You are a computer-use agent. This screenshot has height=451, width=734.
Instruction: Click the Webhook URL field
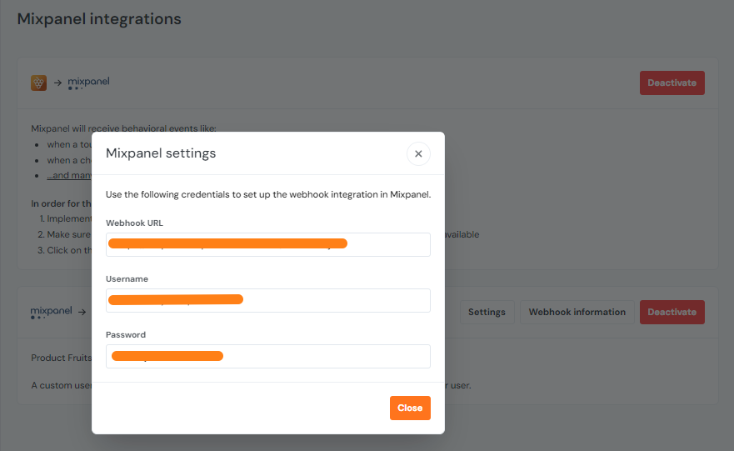(267, 244)
